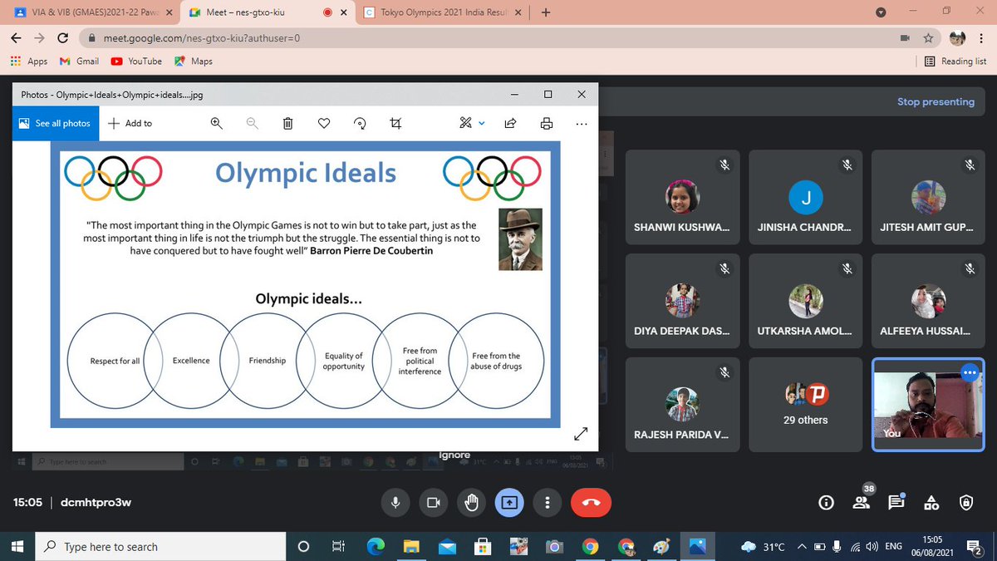Share the photo from Photos toolbar

511,123
